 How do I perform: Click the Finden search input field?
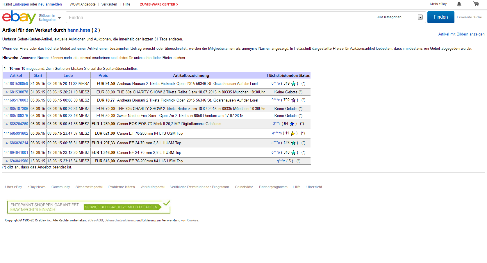click(220, 17)
